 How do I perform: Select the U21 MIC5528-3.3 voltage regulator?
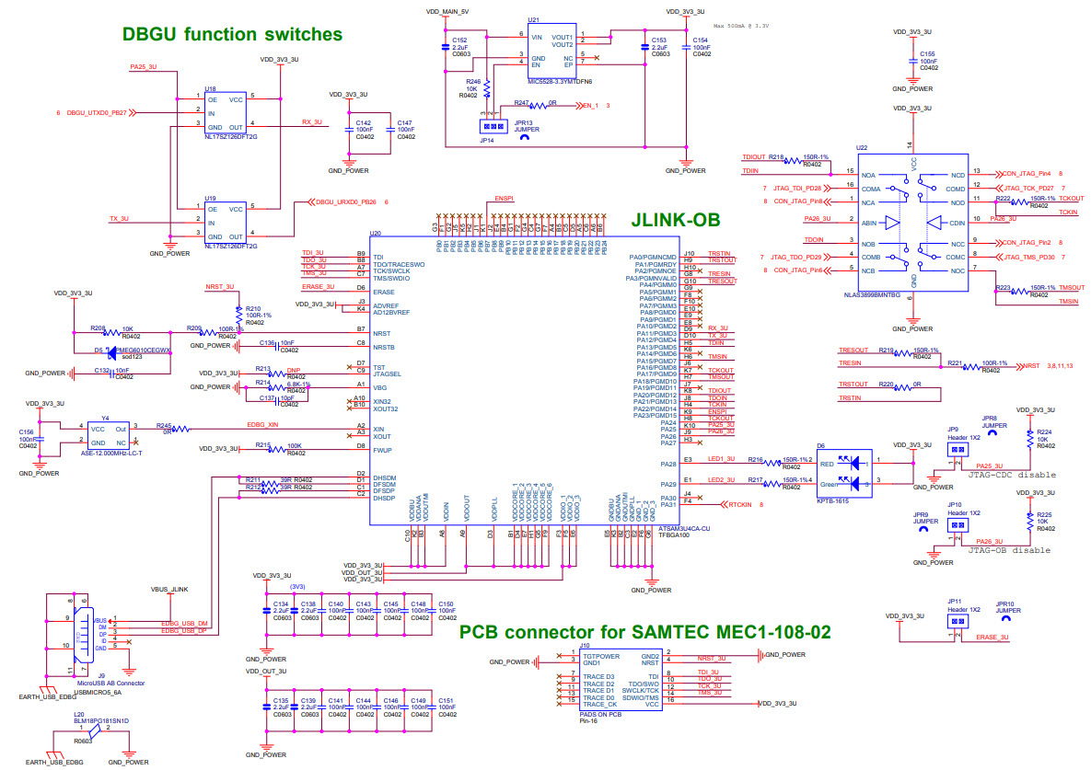[x=552, y=51]
